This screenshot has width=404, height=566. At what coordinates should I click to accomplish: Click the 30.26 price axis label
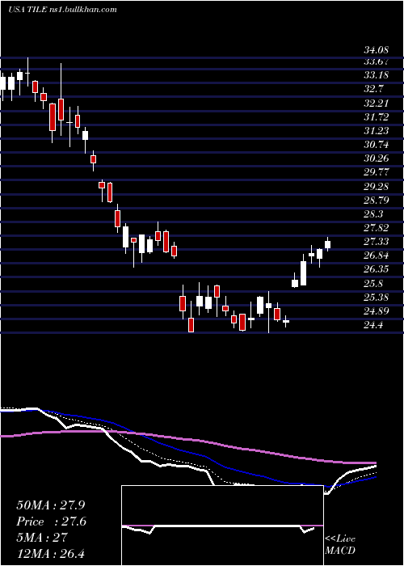376,158
